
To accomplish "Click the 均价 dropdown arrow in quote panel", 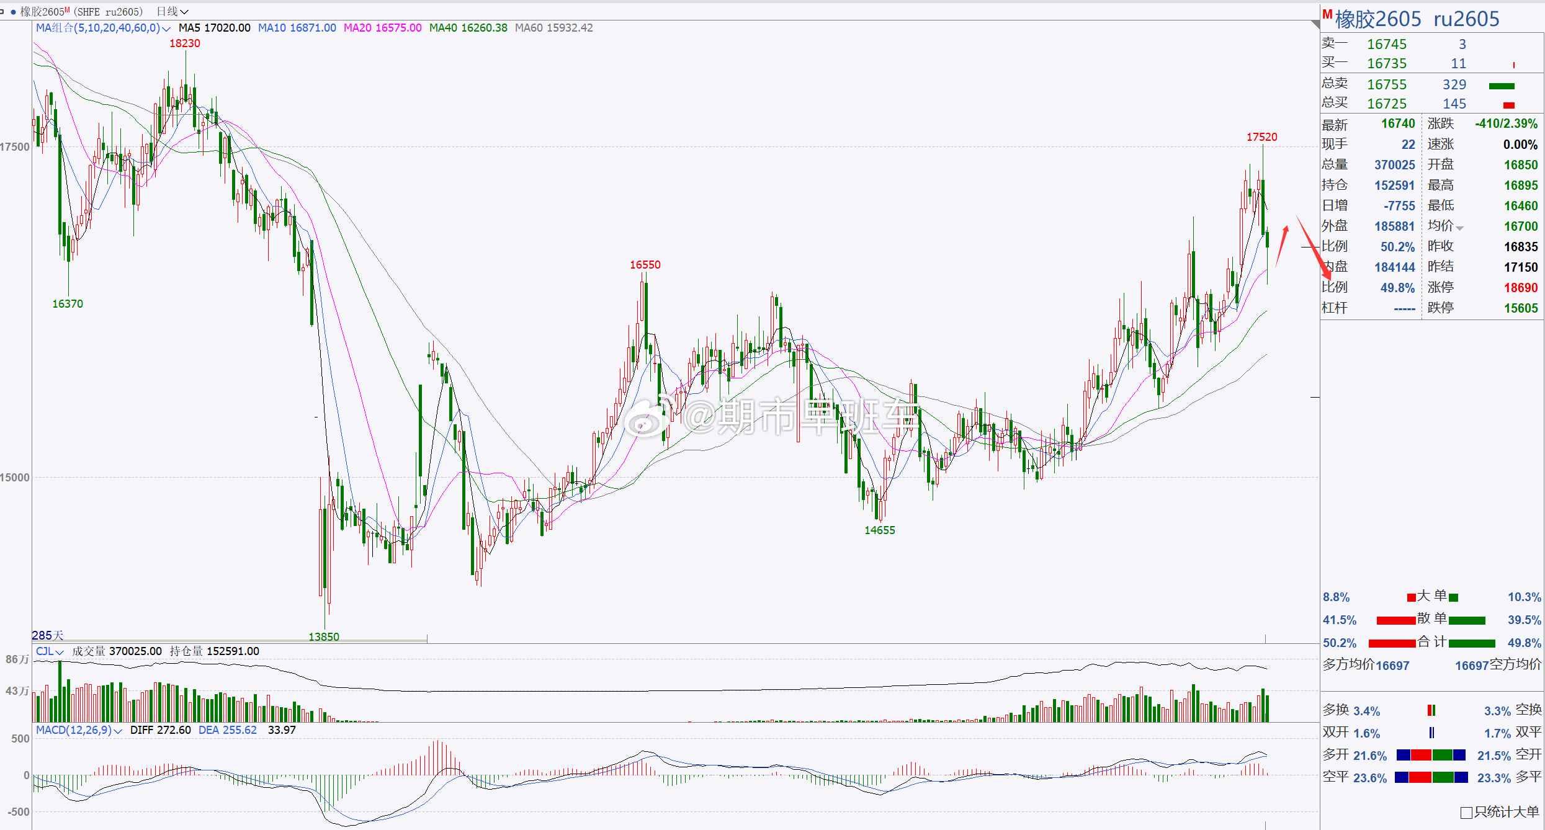I will tap(1459, 228).
